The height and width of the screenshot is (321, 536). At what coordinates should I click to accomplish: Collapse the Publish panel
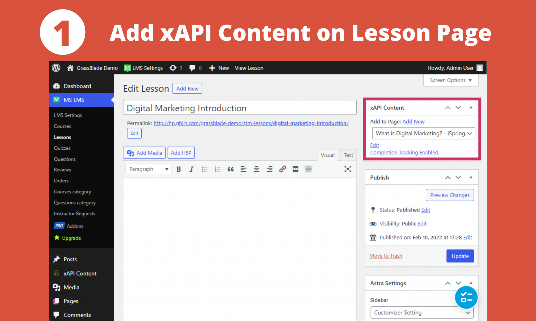pos(471,177)
